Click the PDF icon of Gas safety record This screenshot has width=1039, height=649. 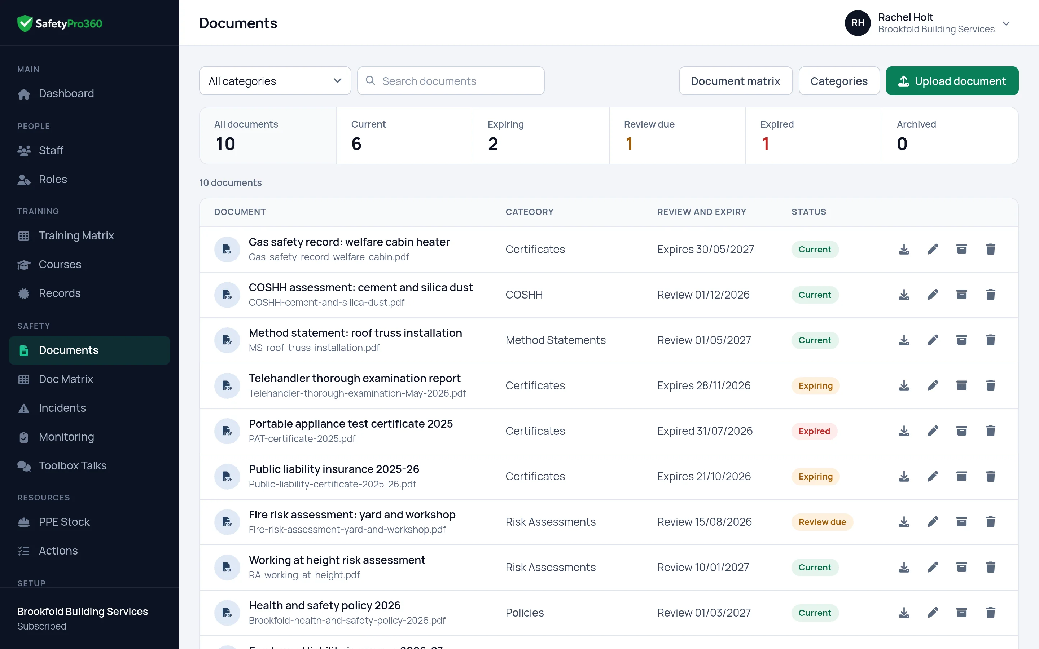click(x=227, y=250)
